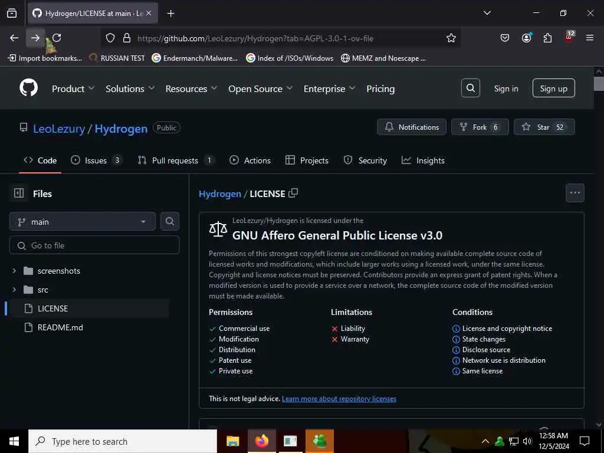Open the Security tab
Viewport: 604px width, 453px height.
365,160
